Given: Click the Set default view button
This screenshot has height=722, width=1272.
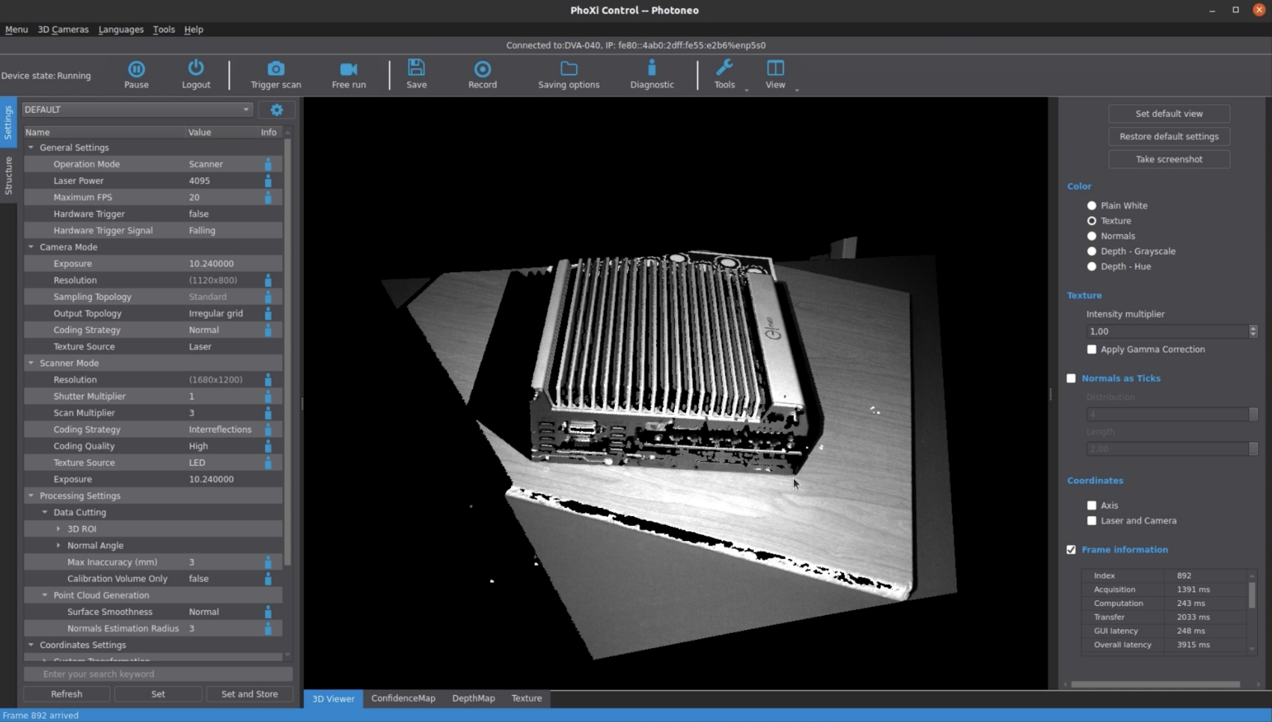Looking at the screenshot, I should (1169, 113).
